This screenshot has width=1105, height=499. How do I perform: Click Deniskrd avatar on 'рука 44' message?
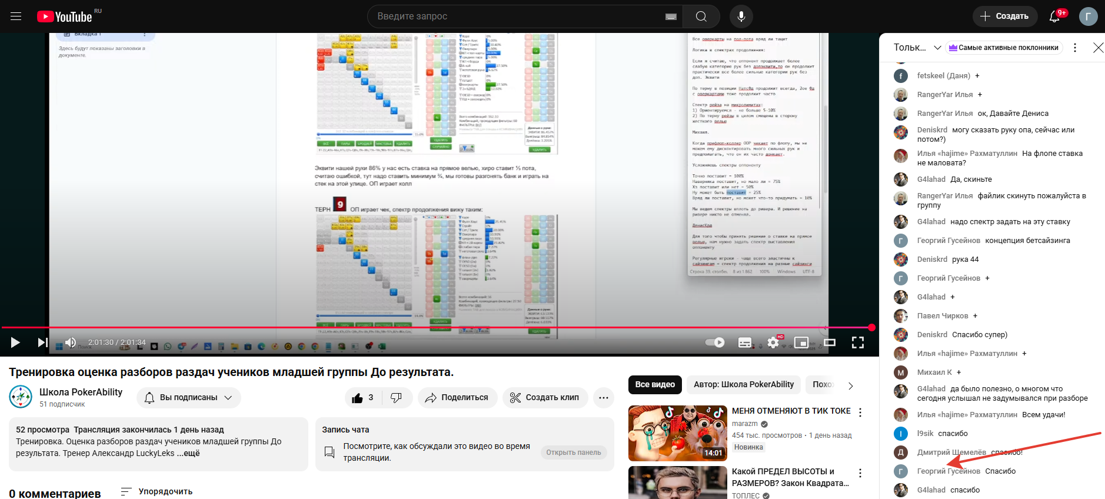[x=901, y=260]
